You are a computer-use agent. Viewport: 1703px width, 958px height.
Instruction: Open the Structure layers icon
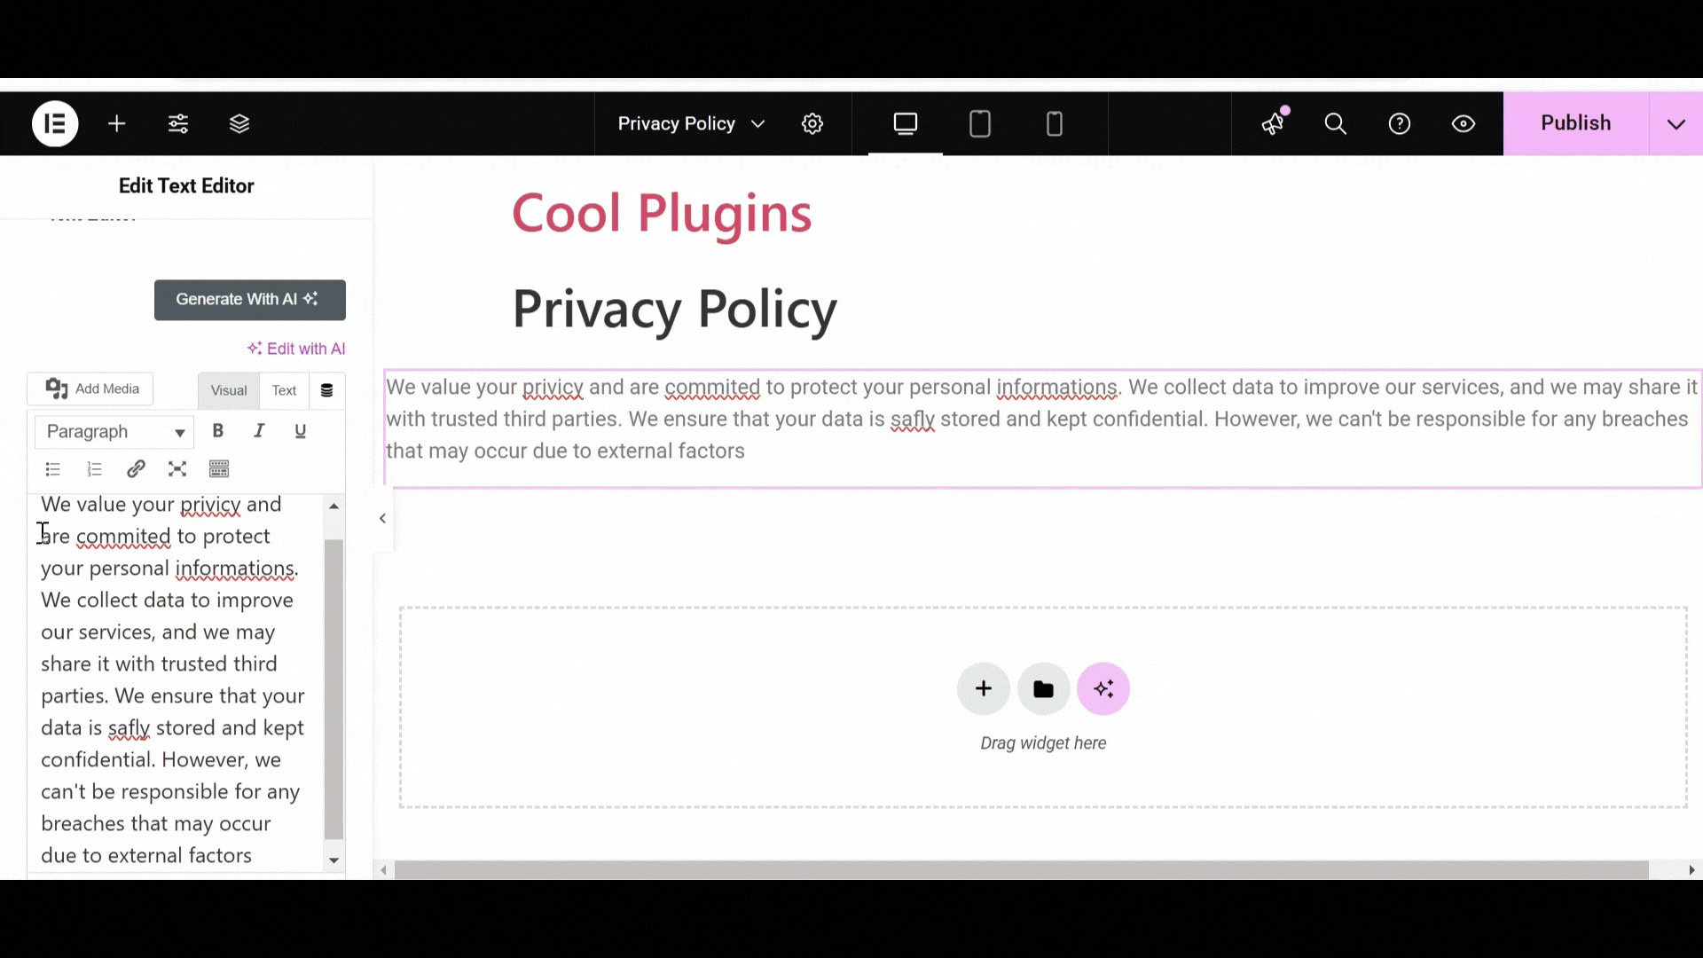(x=239, y=123)
